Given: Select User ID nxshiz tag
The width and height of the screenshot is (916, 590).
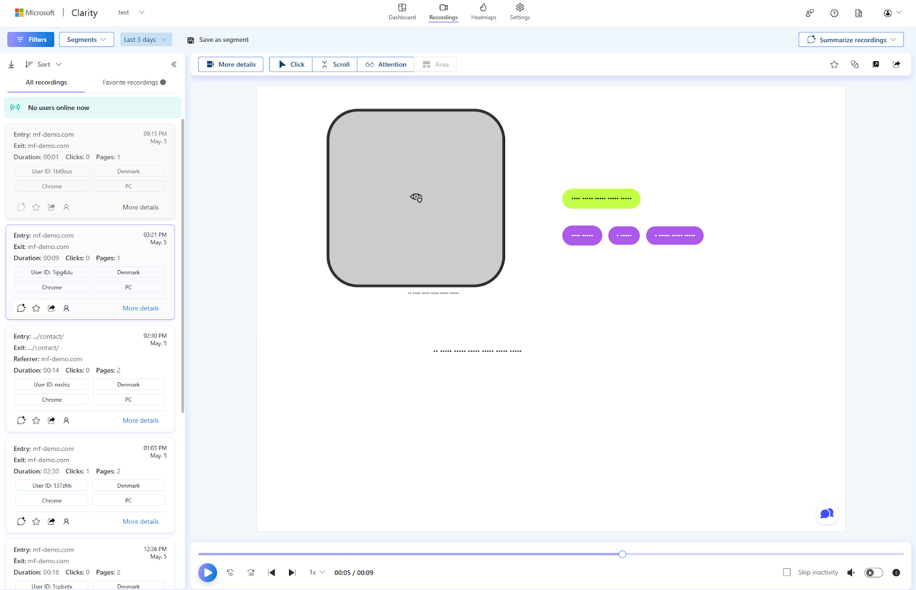Looking at the screenshot, I should coord(52,385).
